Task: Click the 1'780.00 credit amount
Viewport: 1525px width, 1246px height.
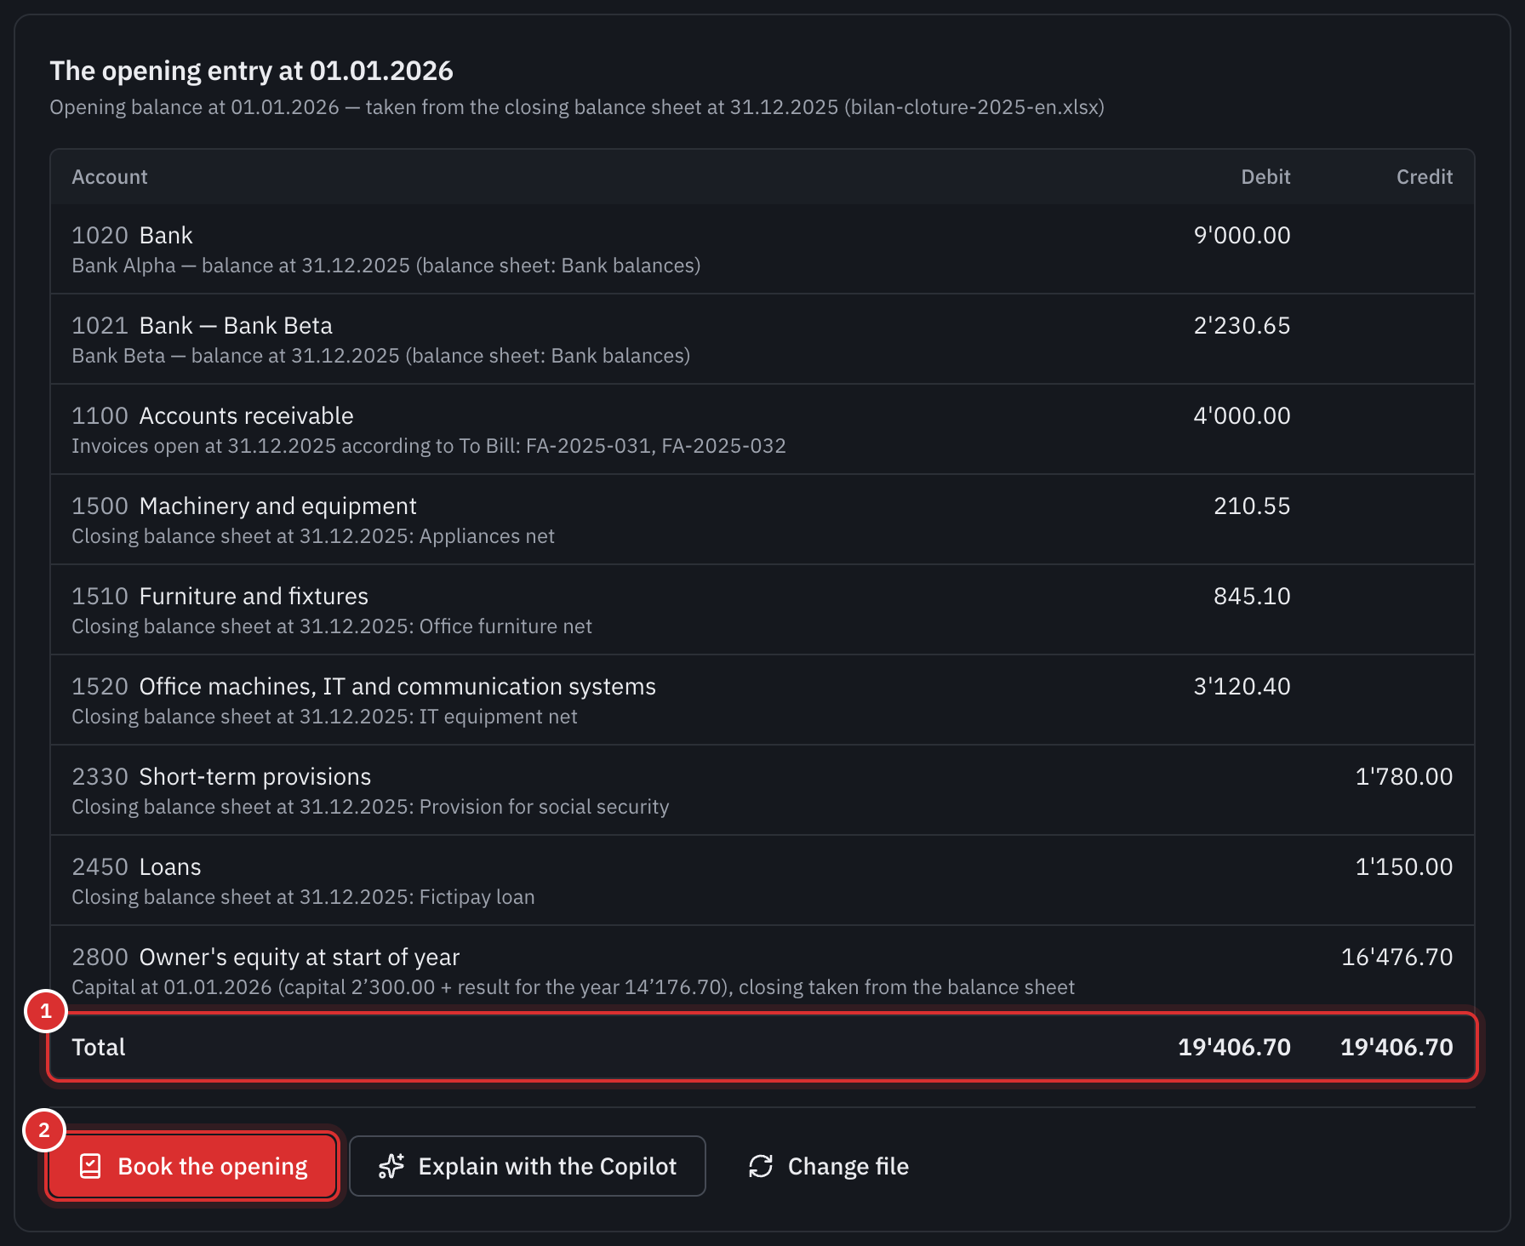Action: pyautogui.click(x=1404, y=776)
